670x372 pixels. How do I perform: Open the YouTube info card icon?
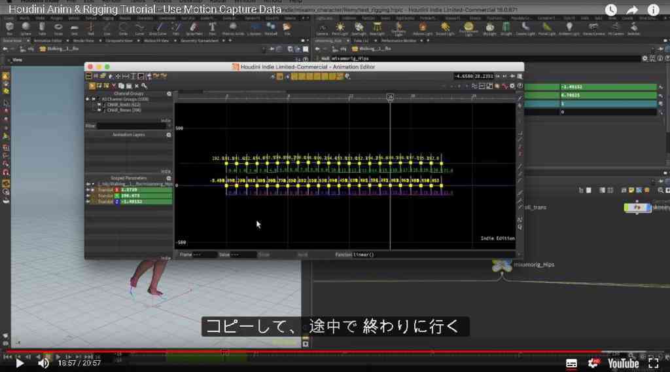pyautogui.click(x=654, y=10)
